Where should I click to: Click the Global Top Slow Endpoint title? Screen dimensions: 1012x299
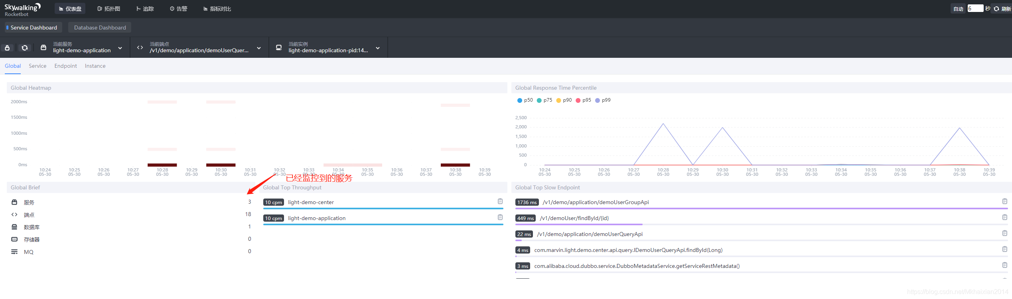coord(547,187)
